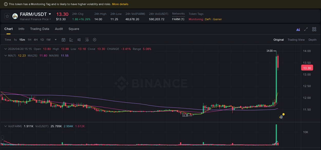321x150 pixels.
Task: Open the chart settings icon
Action: pyautogui.click(x=87, y=40)
